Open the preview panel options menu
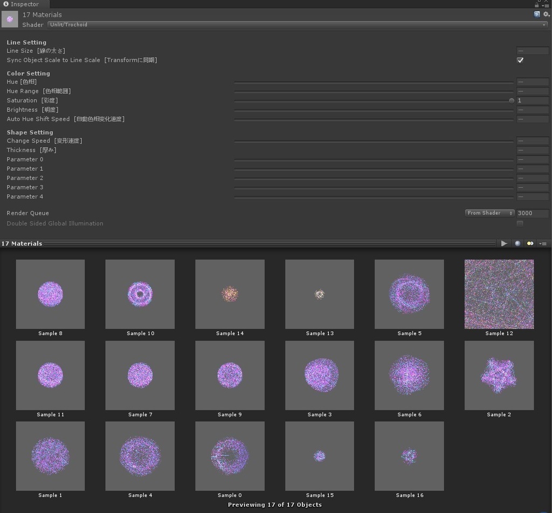This screenshot has width=552, height=513. click(543, 243)
